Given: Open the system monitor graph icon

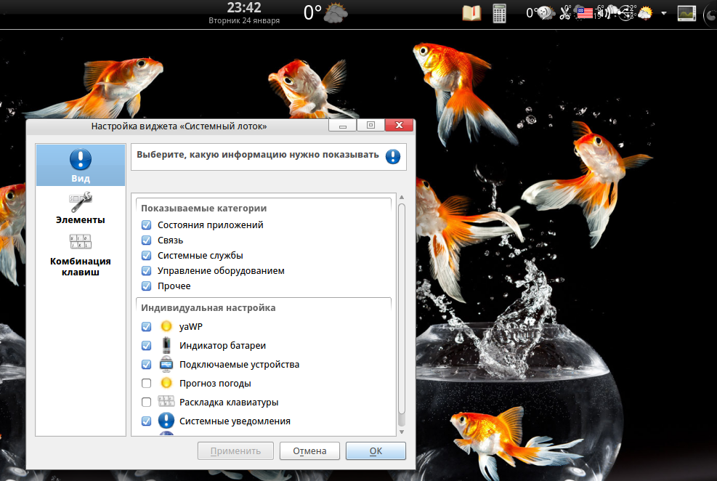Looking at the screenshot, I should [x=686, y=13].
